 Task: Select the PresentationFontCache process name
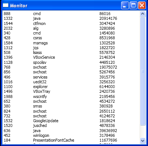54,140
